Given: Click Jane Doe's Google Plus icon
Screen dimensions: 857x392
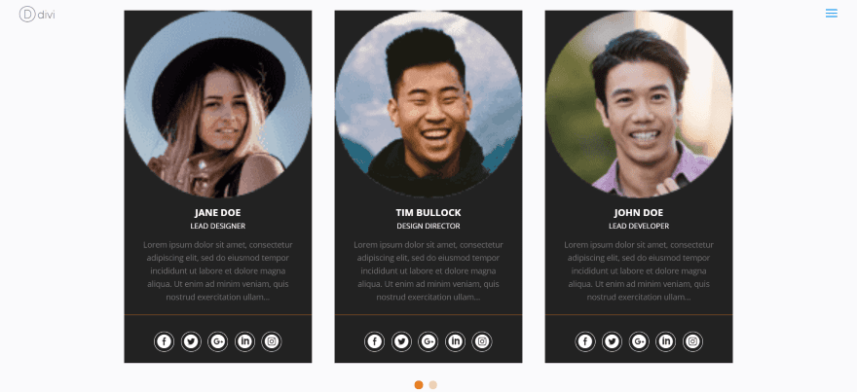Looking at the screenshot, I should (217, 341).
